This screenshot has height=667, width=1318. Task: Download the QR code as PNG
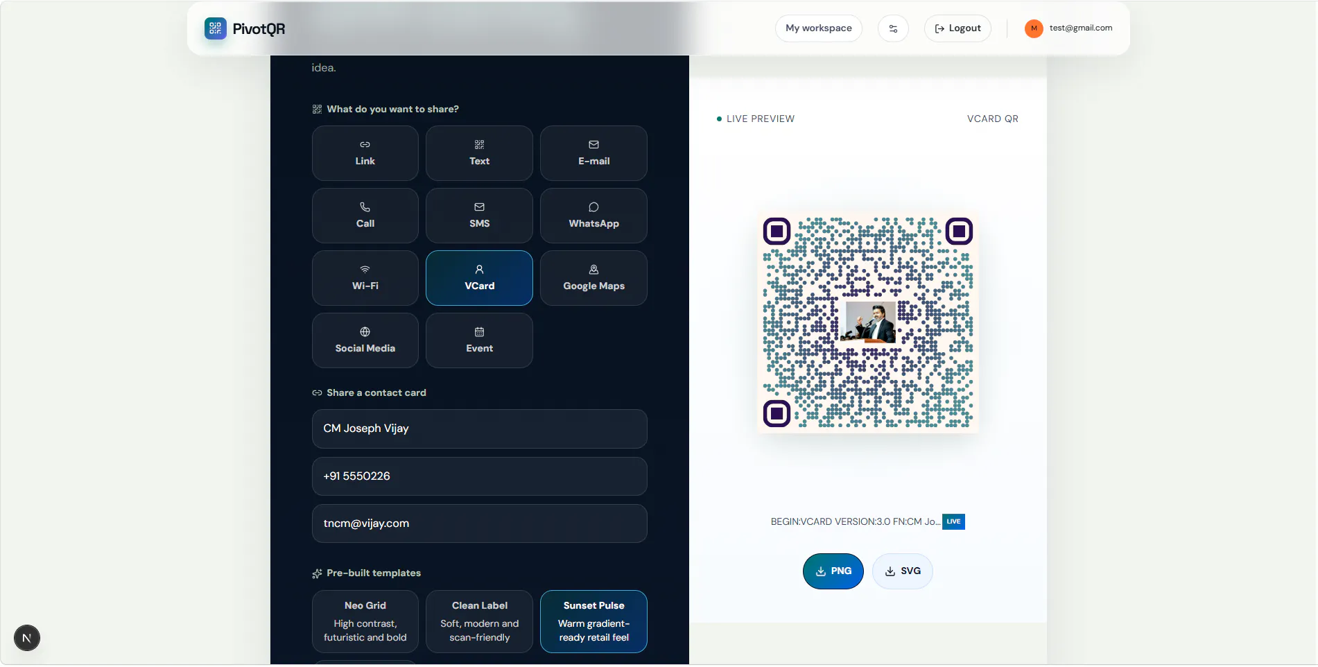(x=833, y=571)
